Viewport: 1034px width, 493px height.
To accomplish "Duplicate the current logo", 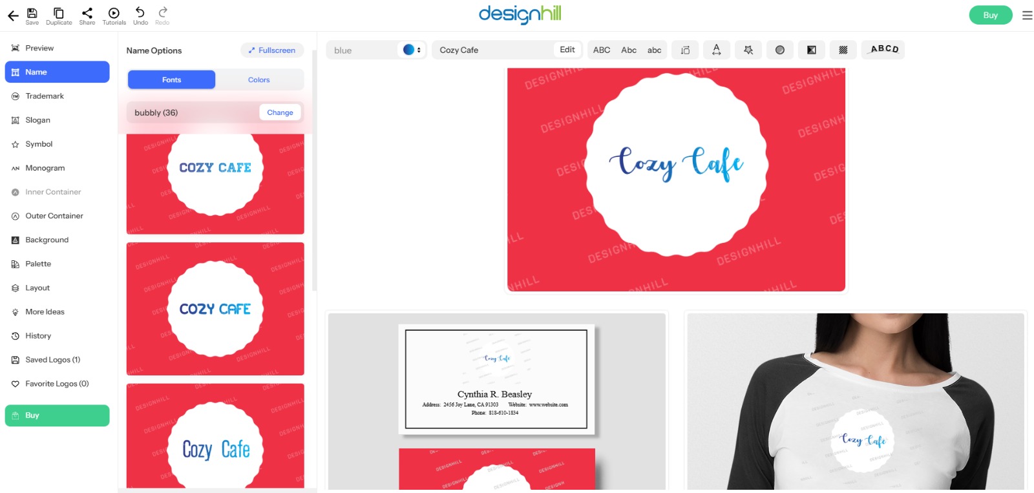I will tap(59, 16).
